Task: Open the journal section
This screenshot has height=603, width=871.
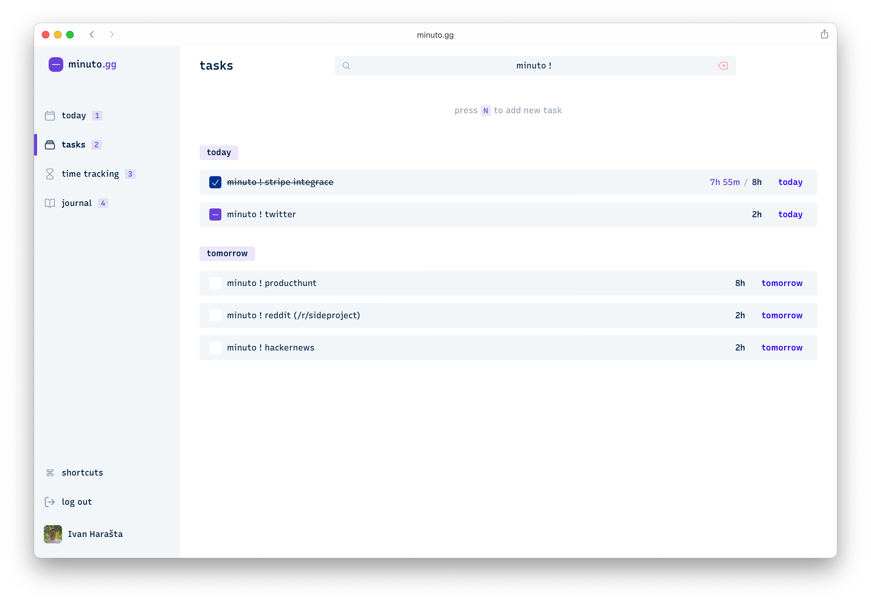Action: (x=77, y=203)
